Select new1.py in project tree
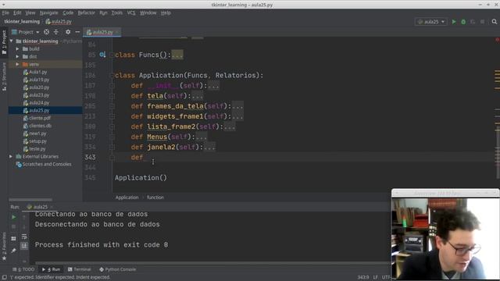The image size is (500, 281). point(37,133)
